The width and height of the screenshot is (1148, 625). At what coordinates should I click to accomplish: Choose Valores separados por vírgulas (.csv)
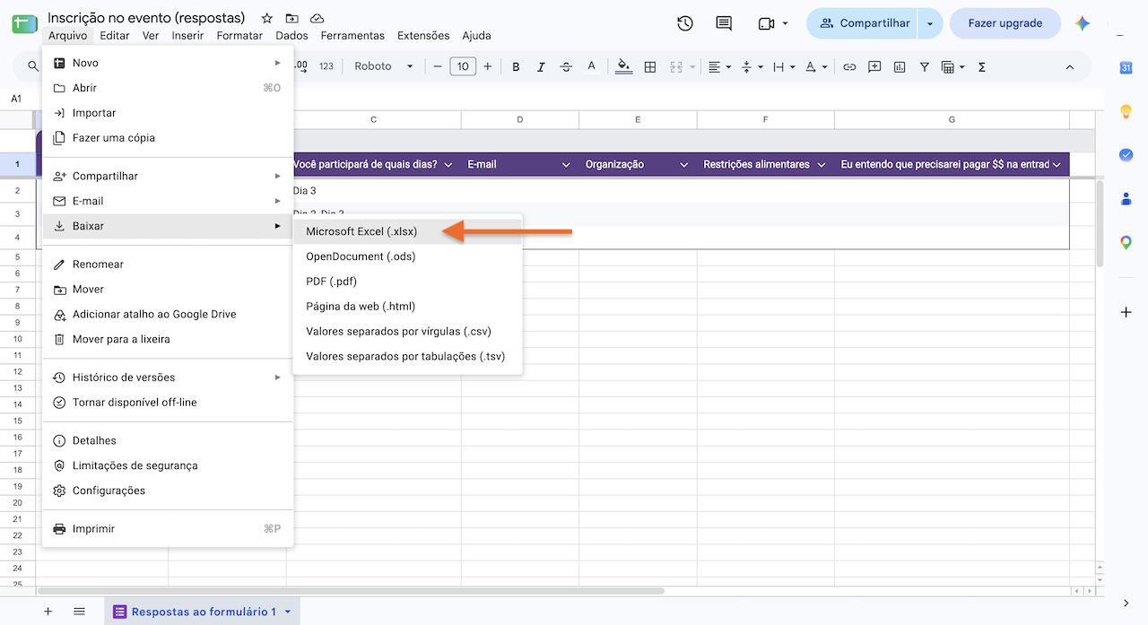pos(407,332)
